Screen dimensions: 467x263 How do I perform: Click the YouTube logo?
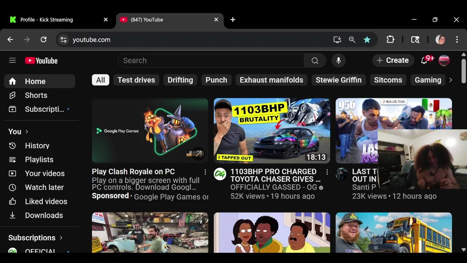point(41,61)
